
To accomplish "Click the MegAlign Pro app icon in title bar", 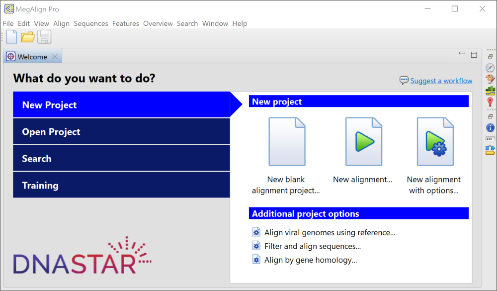I will [x=9, y=9].
